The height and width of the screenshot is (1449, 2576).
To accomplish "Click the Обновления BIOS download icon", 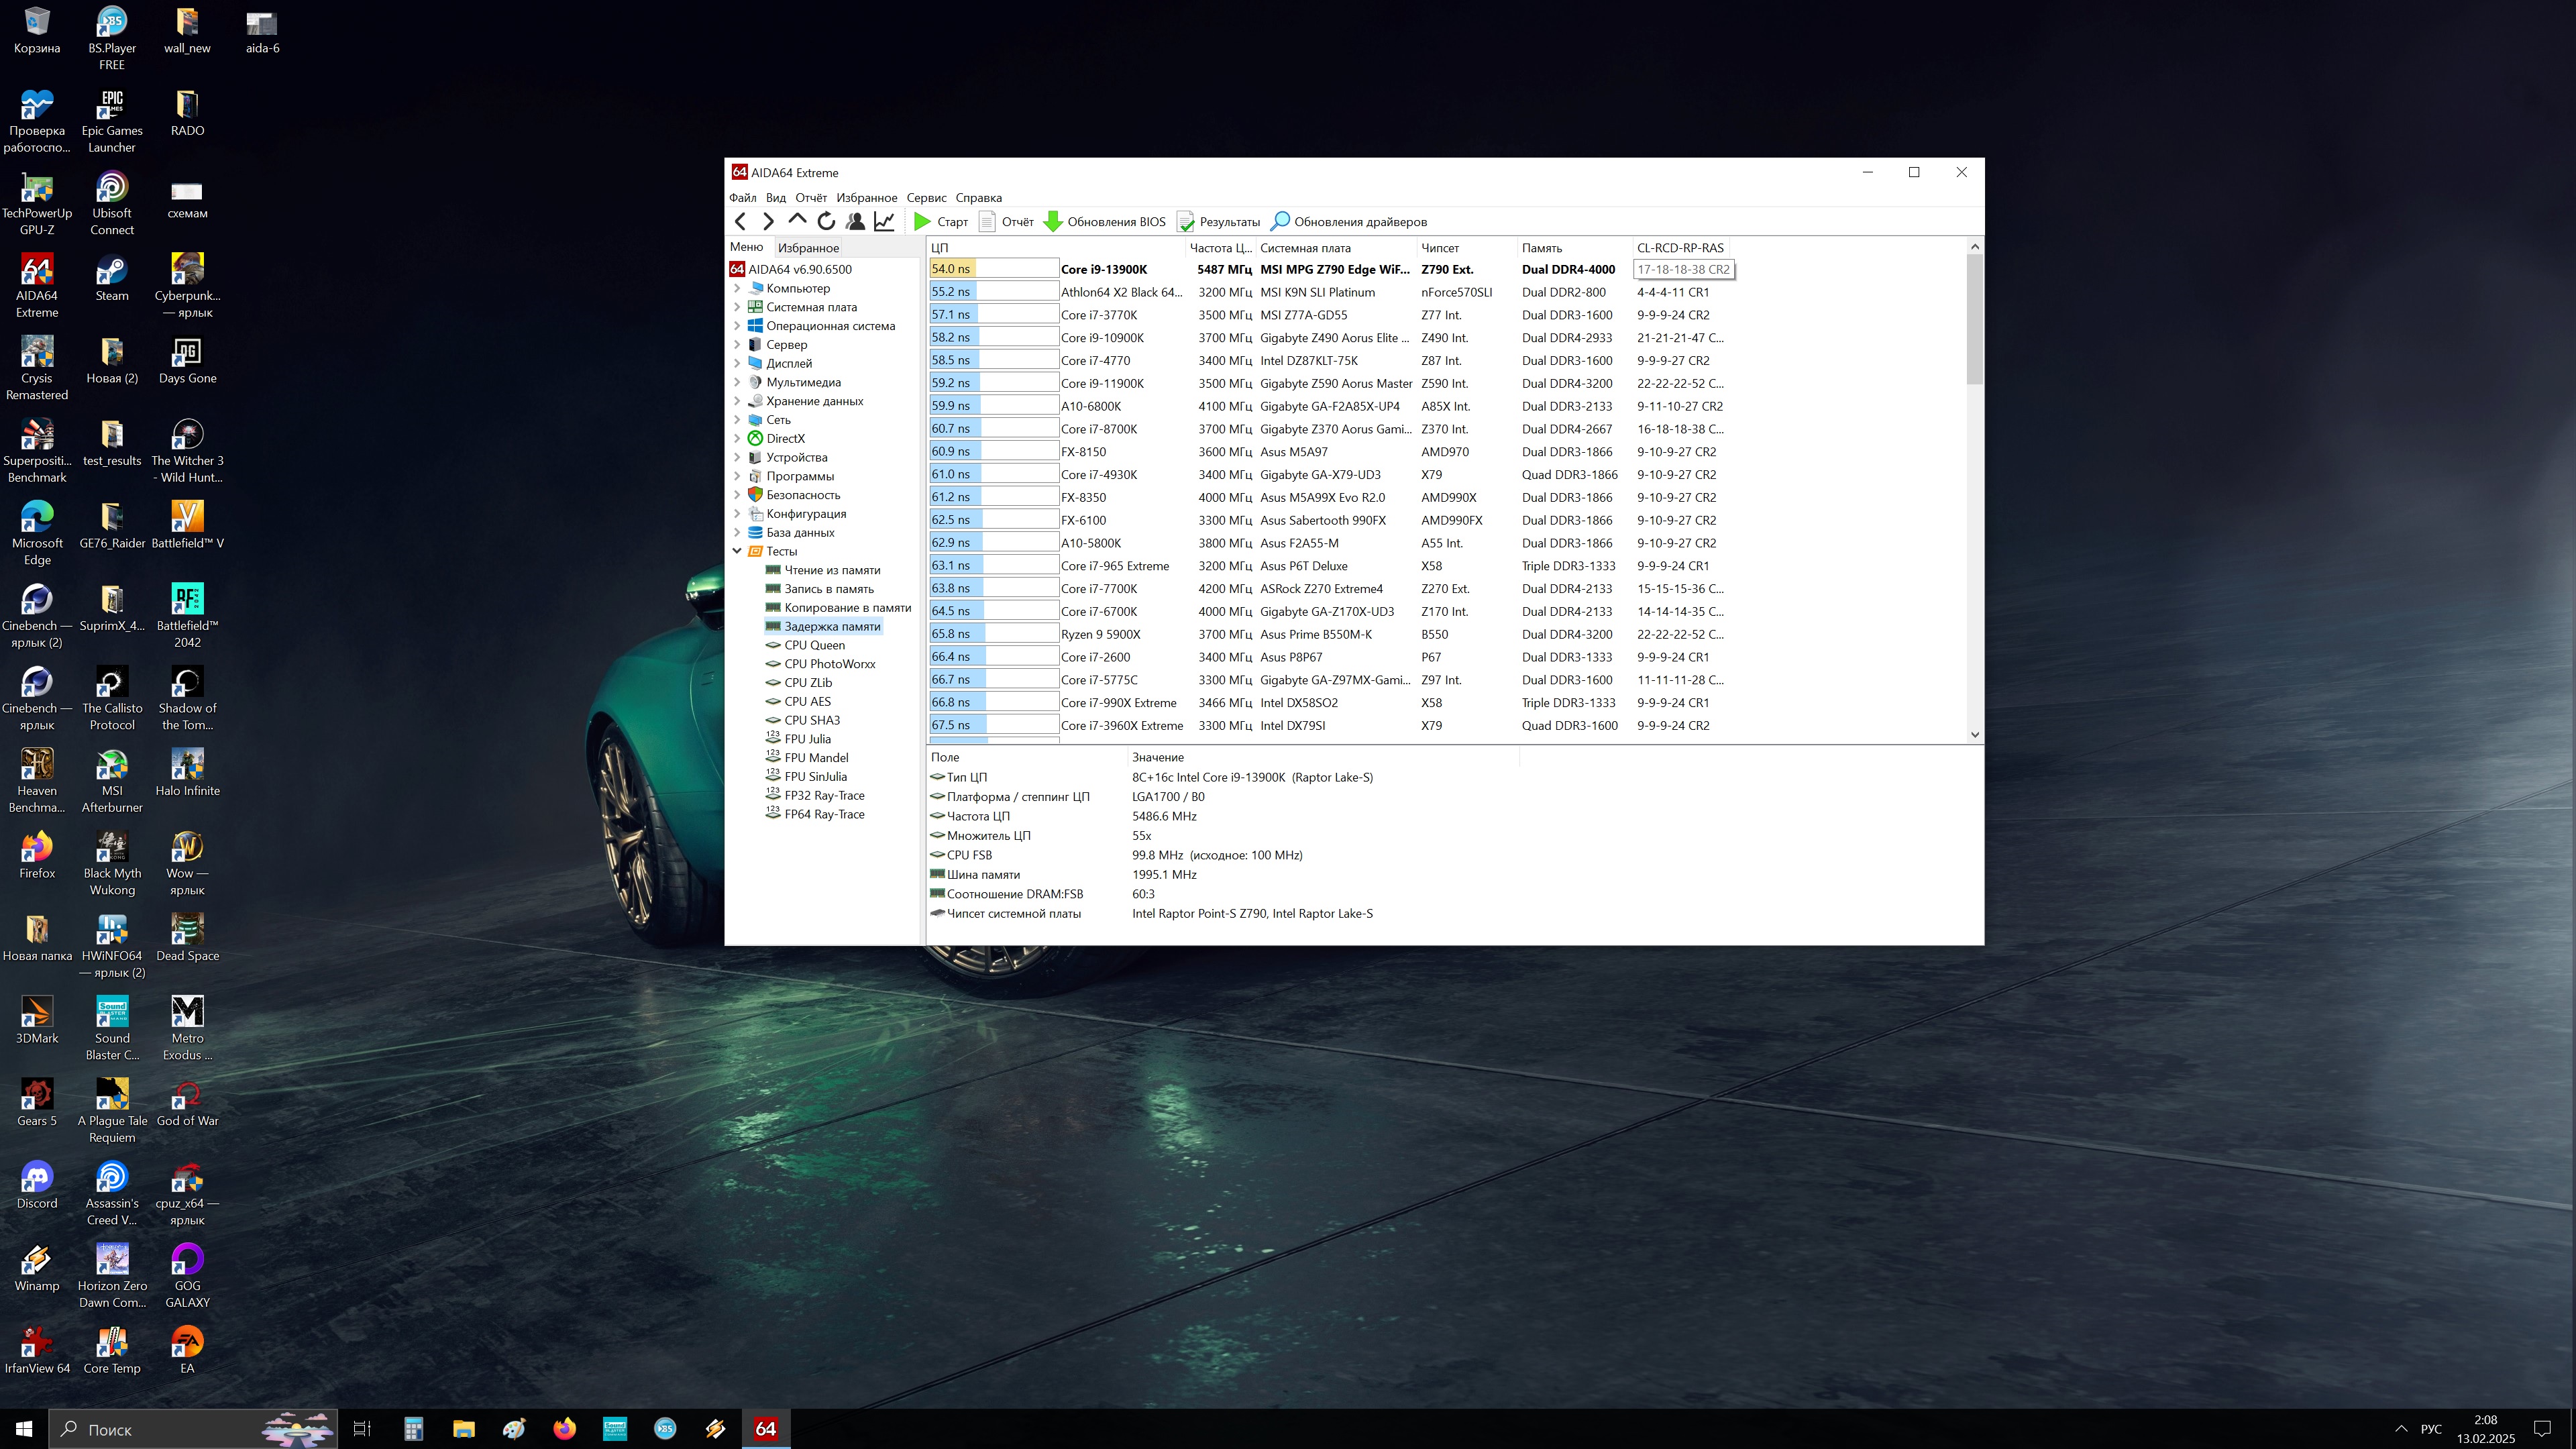I will coord(1053,222).
